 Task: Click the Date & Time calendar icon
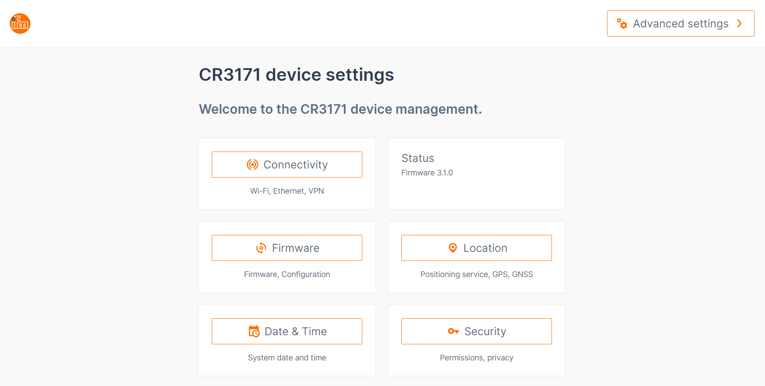pos(254,331)
